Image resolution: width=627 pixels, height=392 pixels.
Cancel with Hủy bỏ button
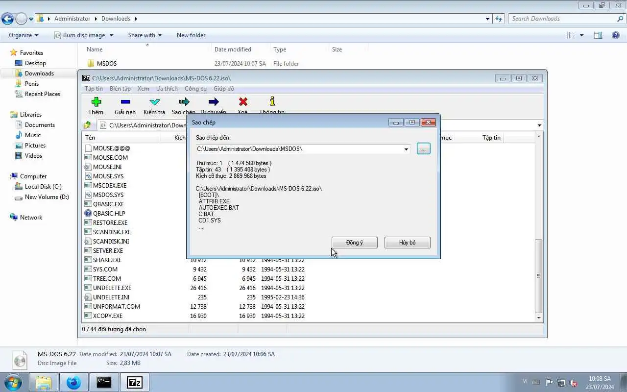(x=408, y=243)
